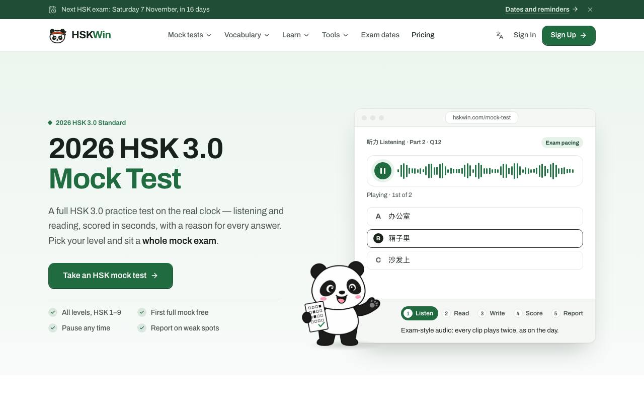This screenshot has width=644, height=403.
Task: Expand the Tools dropdown menu
Action: point(335,35)
